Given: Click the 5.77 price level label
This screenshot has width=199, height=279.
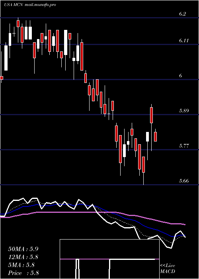Looking at the screenshot, I should 183,146.
